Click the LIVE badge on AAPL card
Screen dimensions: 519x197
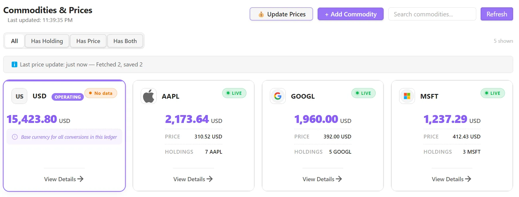[x=234, y=93]
